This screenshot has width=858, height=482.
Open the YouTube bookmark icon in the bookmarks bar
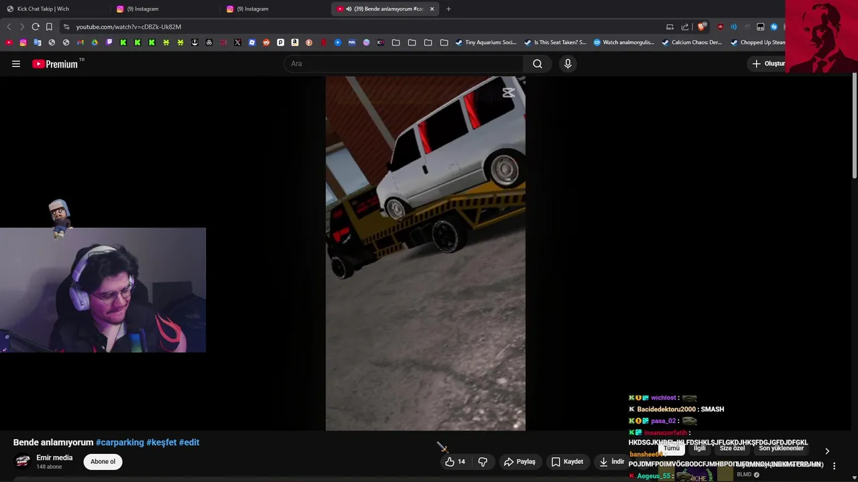tap(9, 42)
